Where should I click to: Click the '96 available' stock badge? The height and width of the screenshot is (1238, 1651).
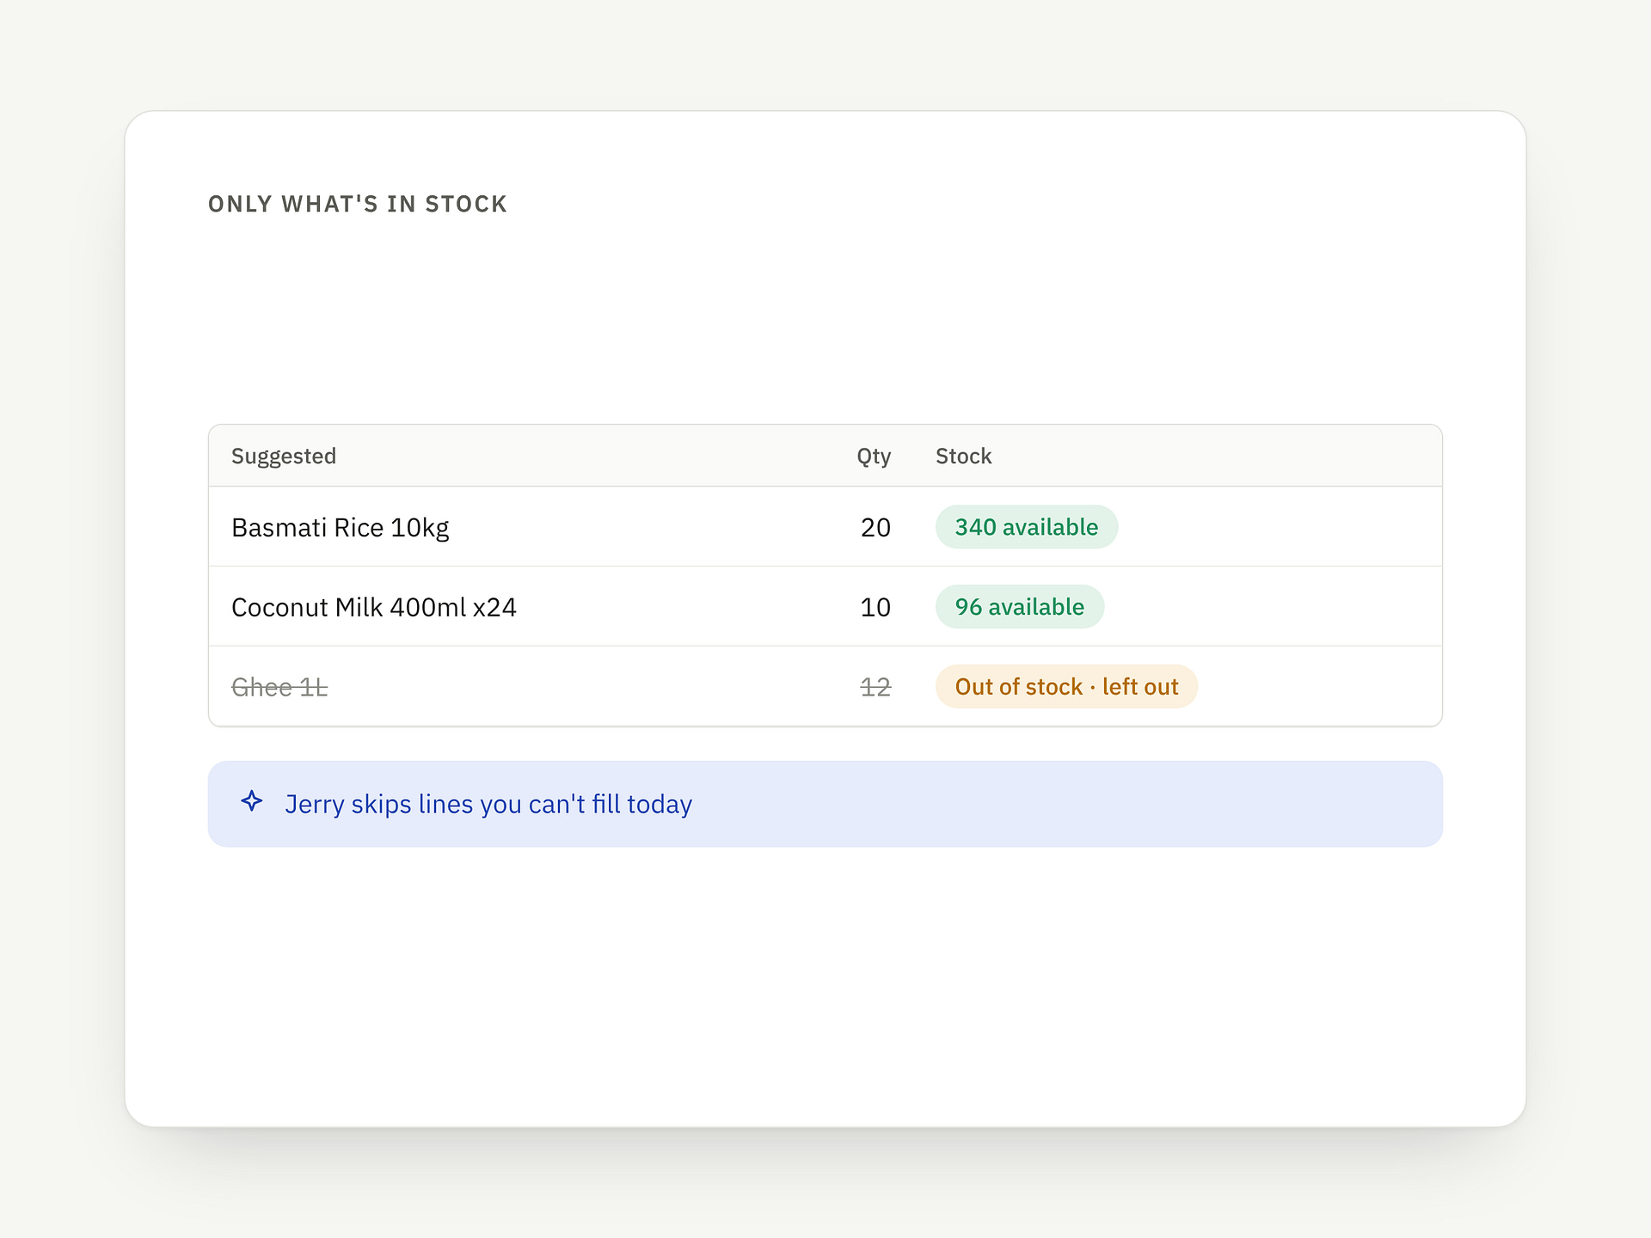tap(1020, 607)
